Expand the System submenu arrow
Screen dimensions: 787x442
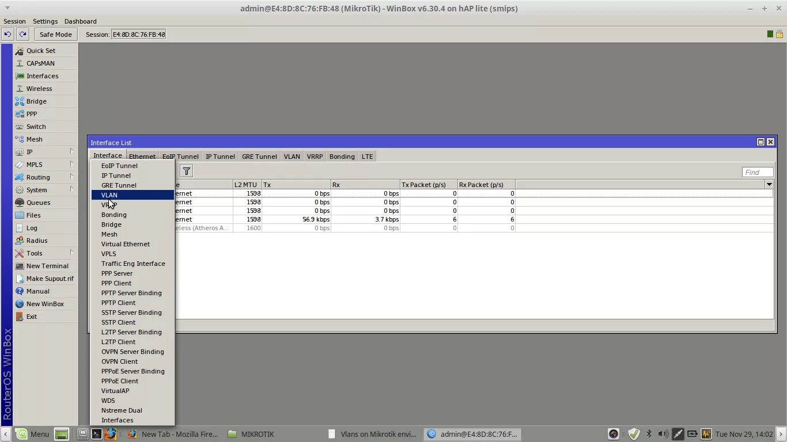(71, 189)
